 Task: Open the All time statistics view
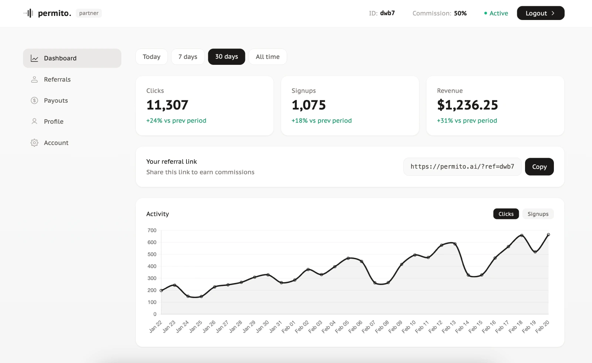click(268, 56)
